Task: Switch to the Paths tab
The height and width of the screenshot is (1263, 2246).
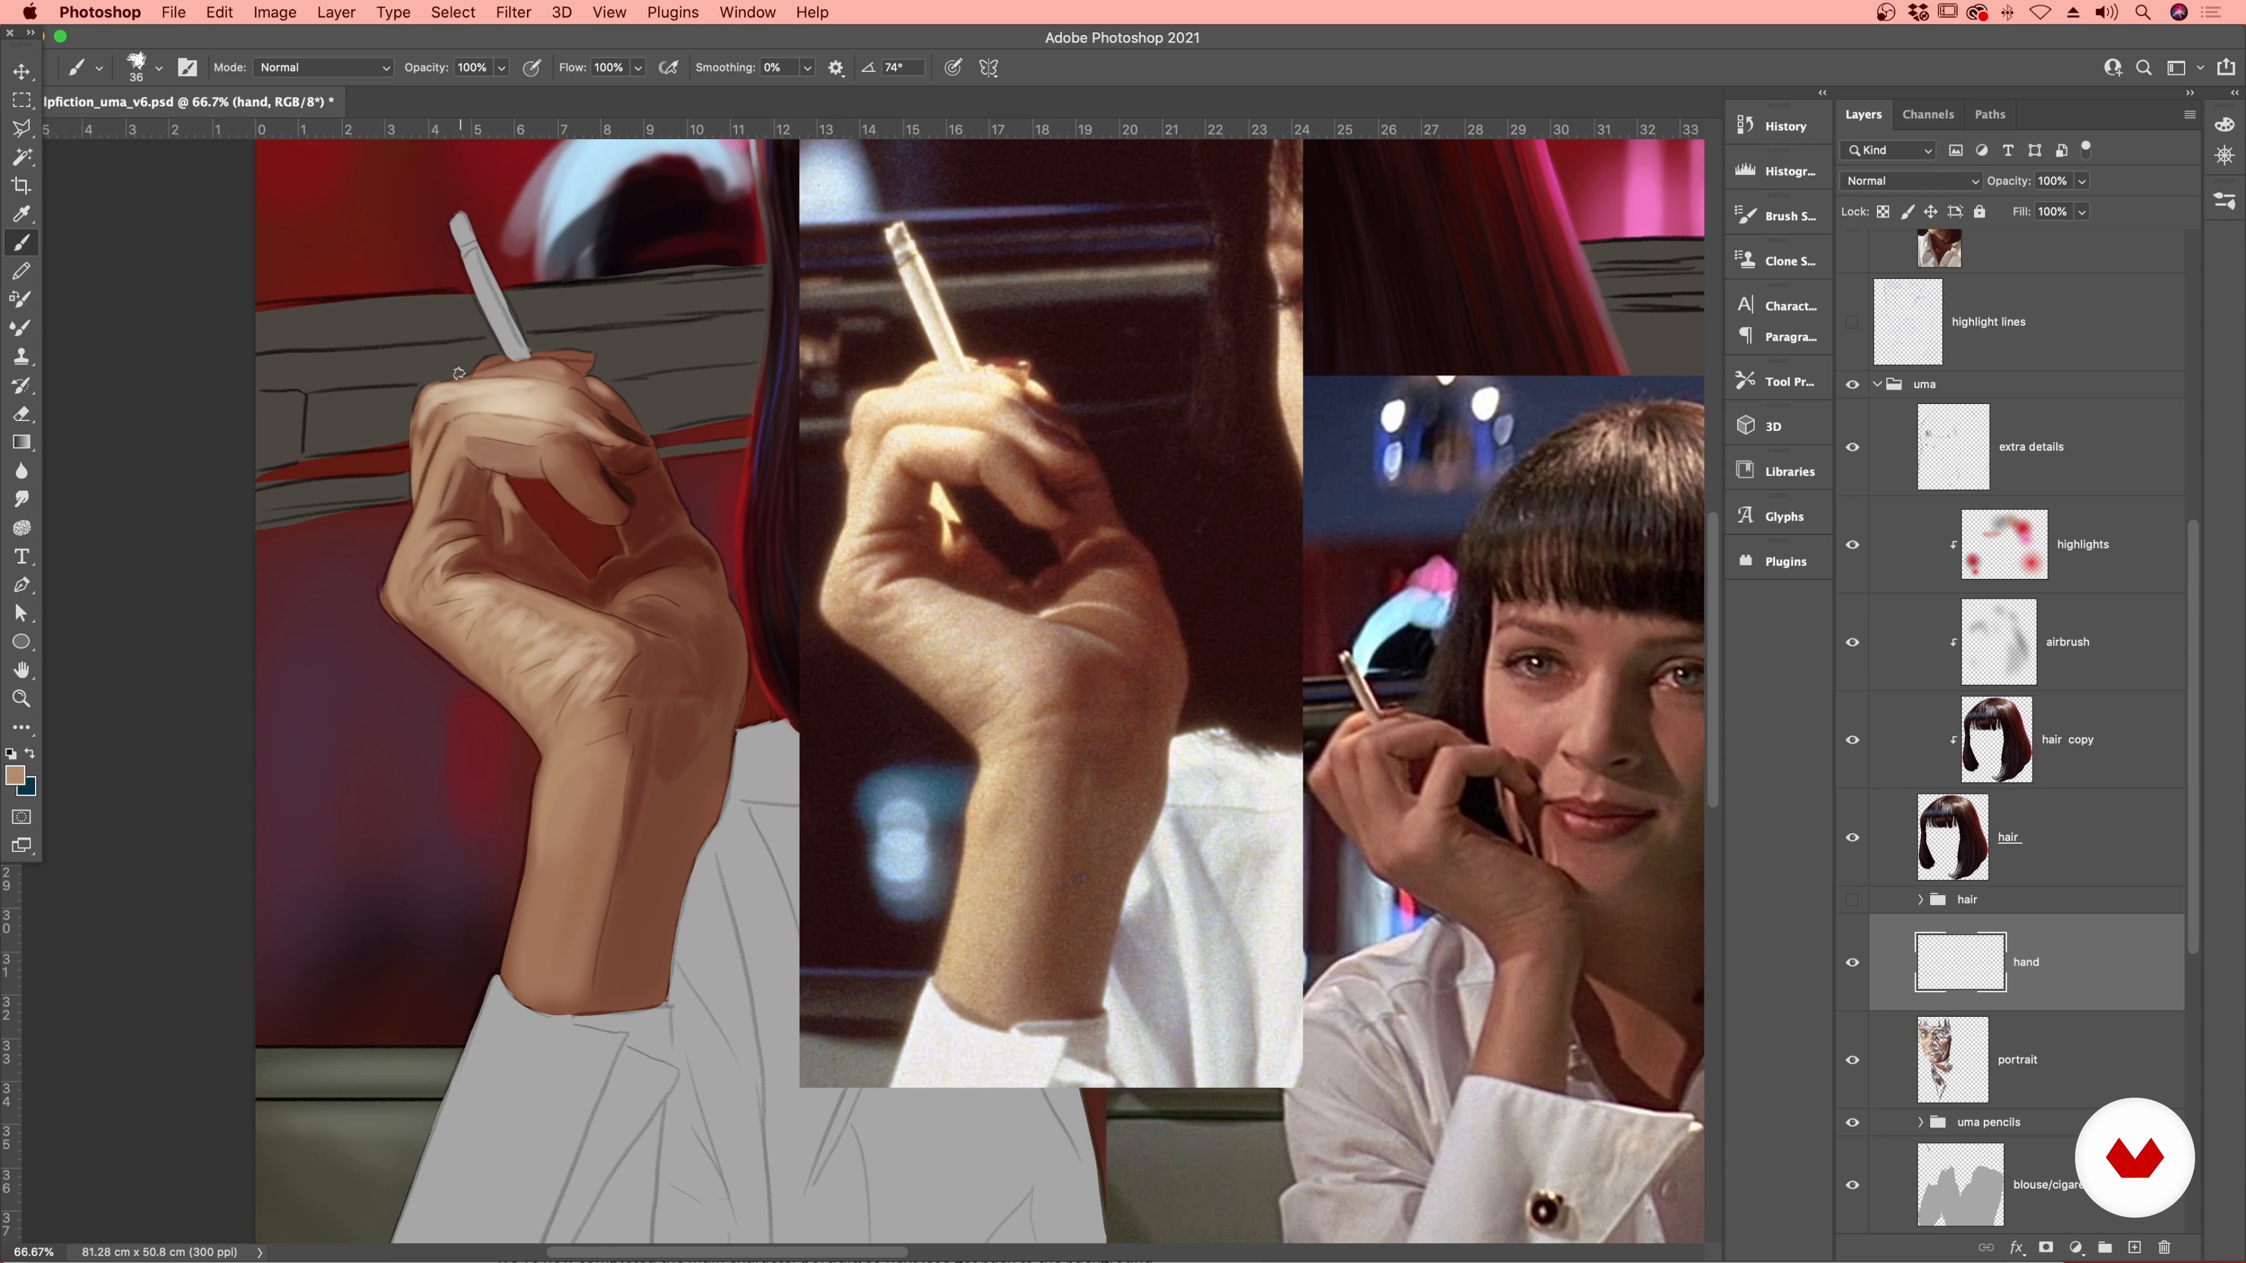Action: 1990,114
